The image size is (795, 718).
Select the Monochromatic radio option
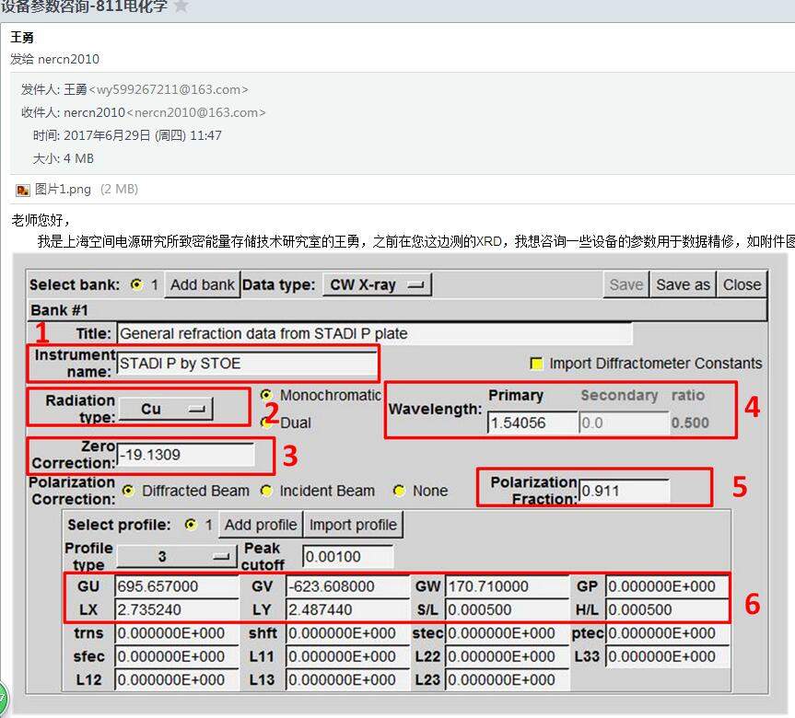click(265, 395)
